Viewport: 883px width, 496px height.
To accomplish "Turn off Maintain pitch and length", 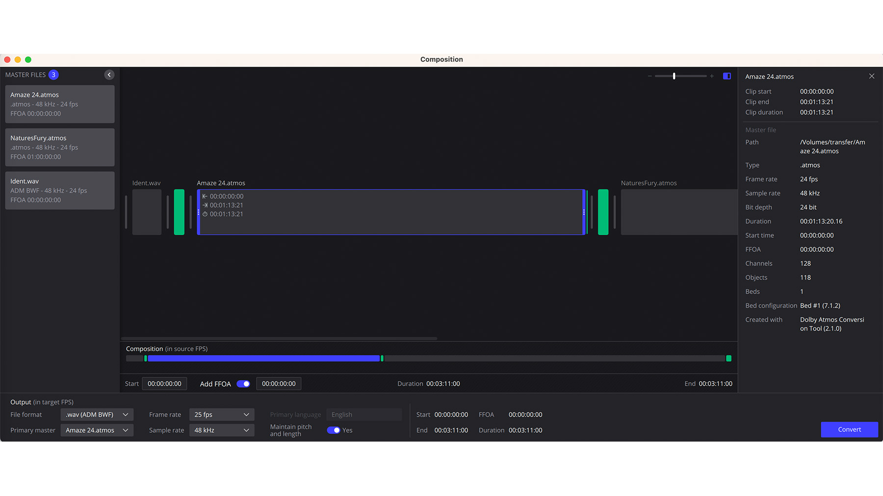I will (x=334, y=430).
